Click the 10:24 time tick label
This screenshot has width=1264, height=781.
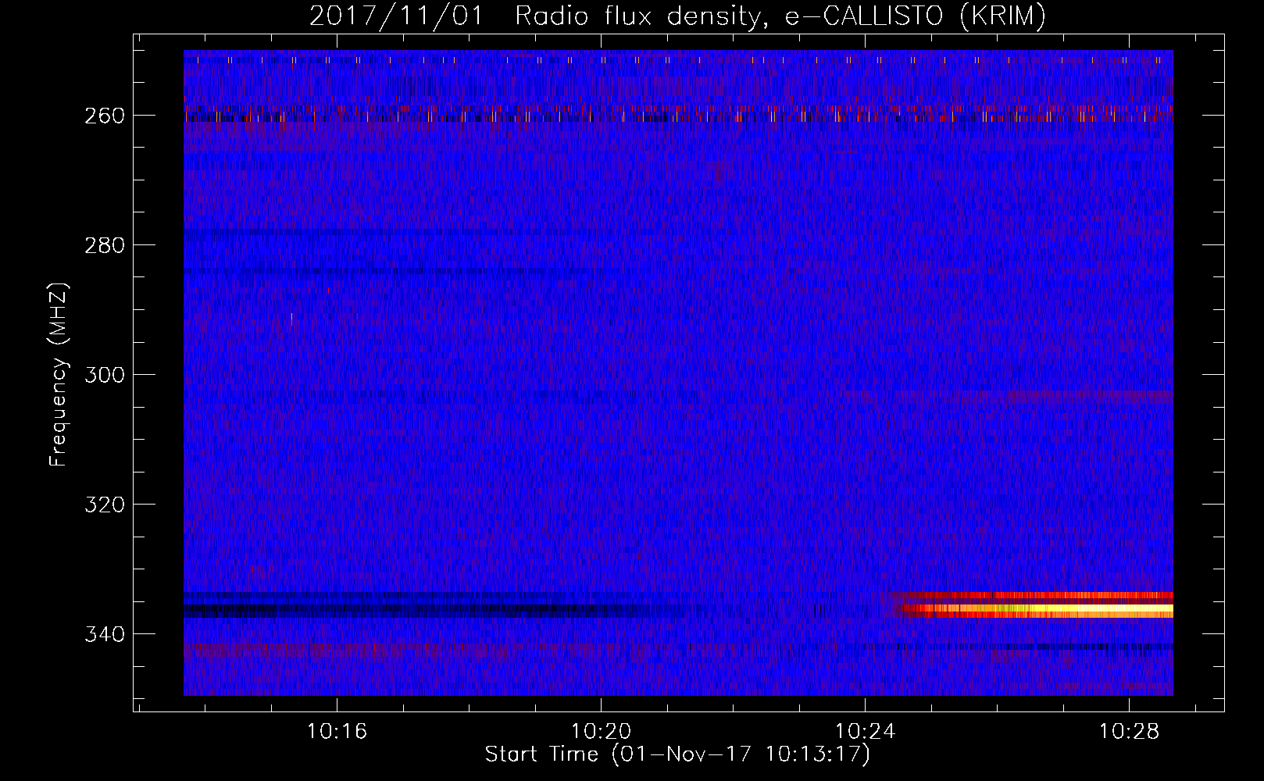click(x=865, y=732)
